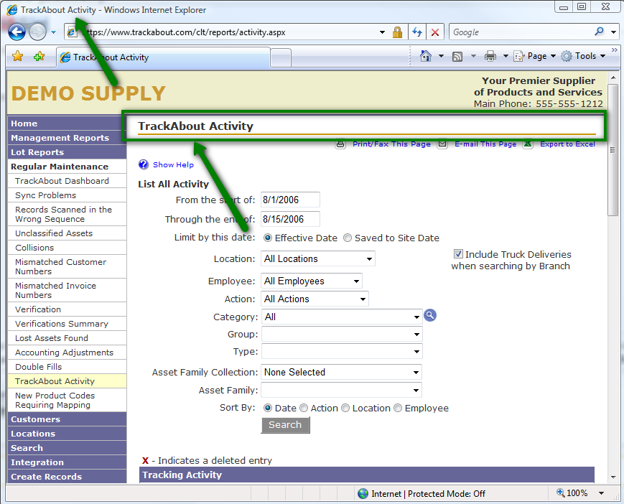Sort by Date radio button
Viewport: 624px width, 504px height.
pyautogui.click(x=268, y=408)
